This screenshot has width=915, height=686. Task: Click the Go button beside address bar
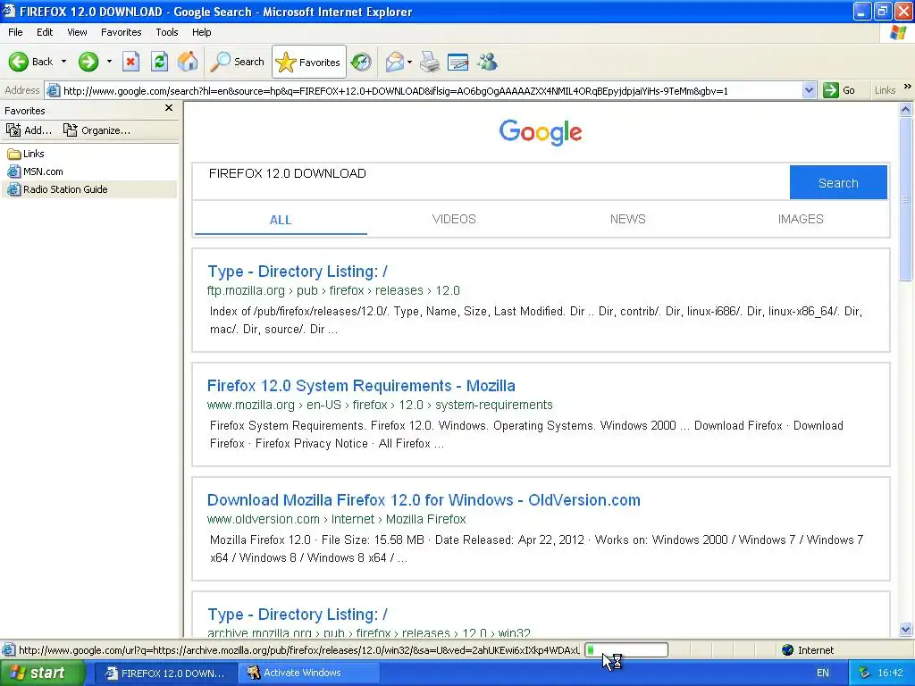pyautogui.click(x=839, y=90)
